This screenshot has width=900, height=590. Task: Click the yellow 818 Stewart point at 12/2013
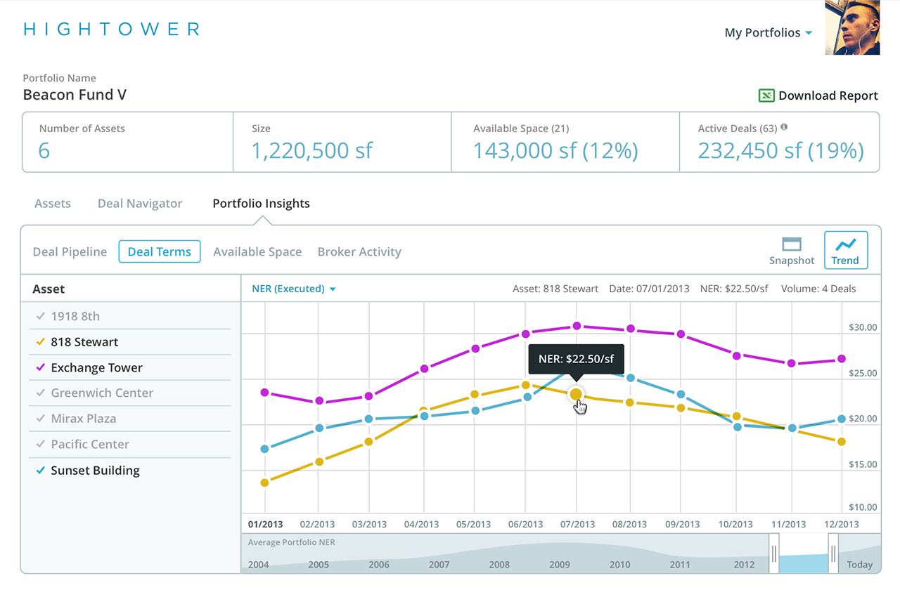(842, 442)
